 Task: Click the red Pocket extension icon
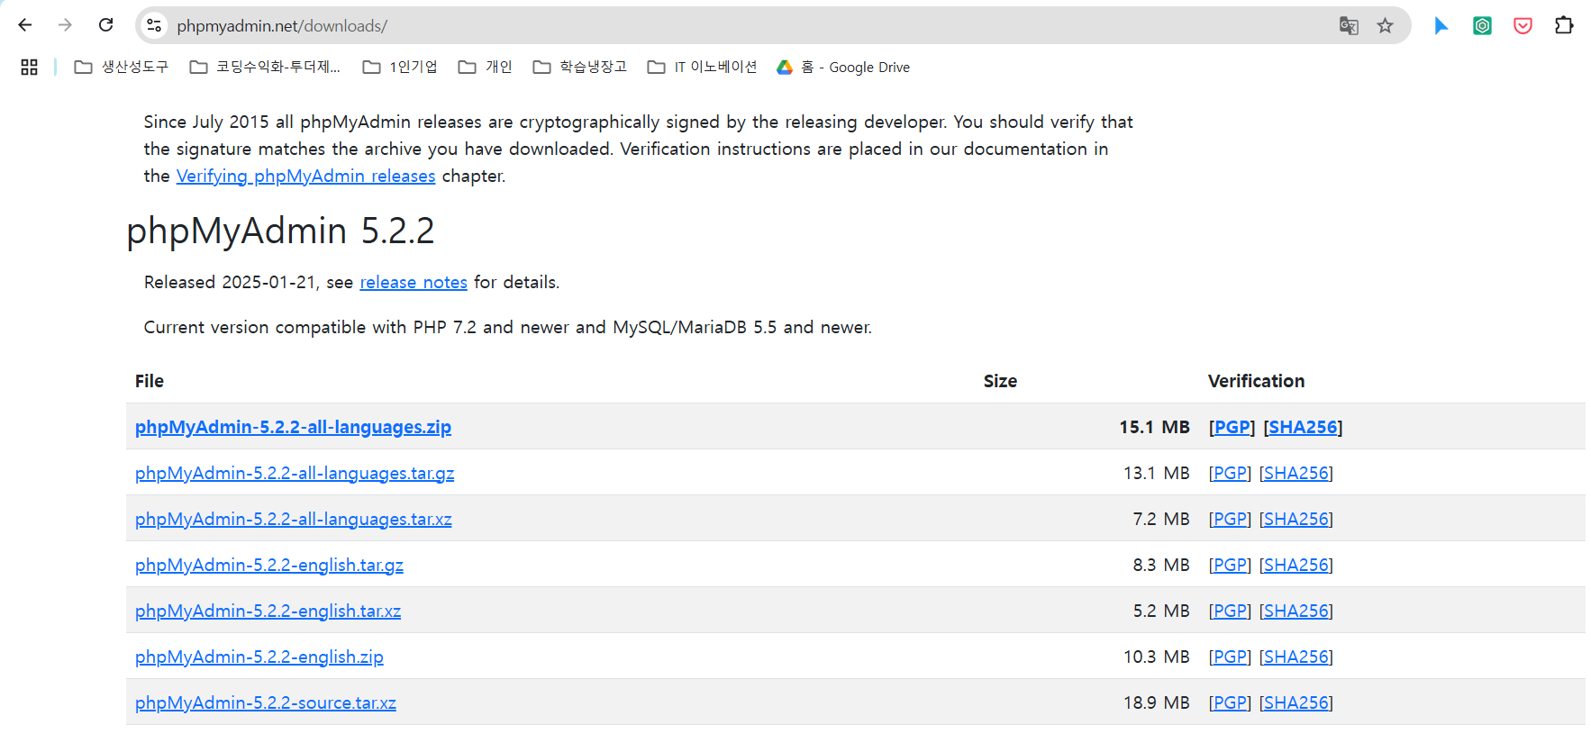point(1523,25)
